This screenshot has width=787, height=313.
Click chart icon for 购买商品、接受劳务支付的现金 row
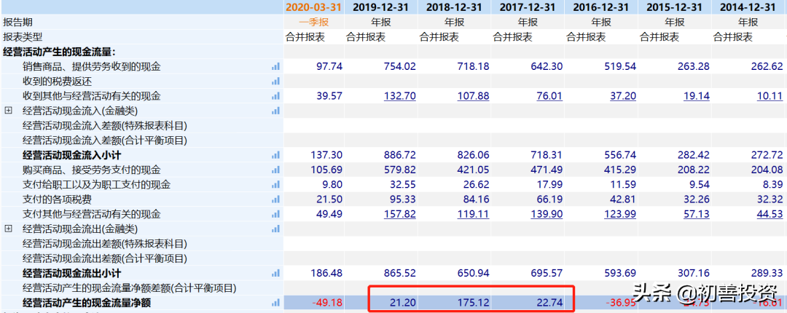click(x=275, y=170)
